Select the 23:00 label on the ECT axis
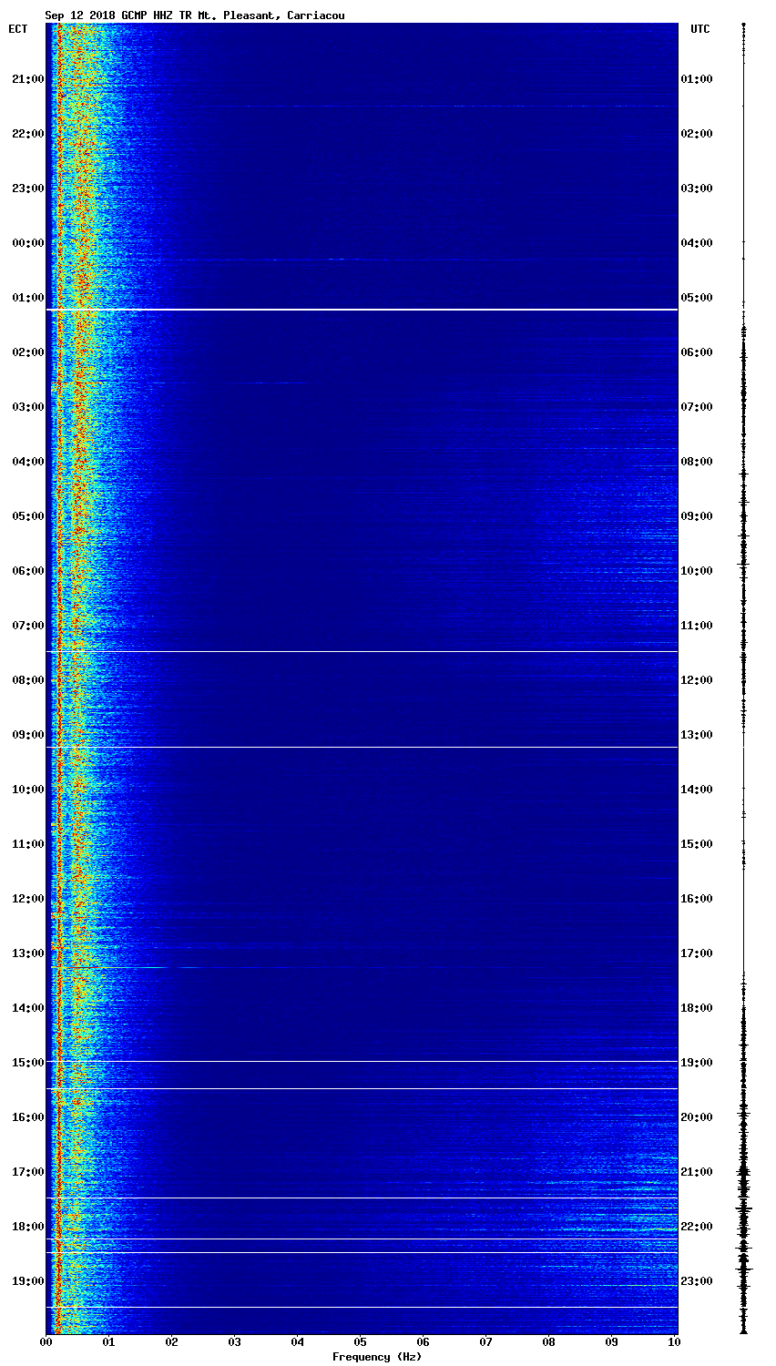 pyautogui.click(x=27, y=189)
